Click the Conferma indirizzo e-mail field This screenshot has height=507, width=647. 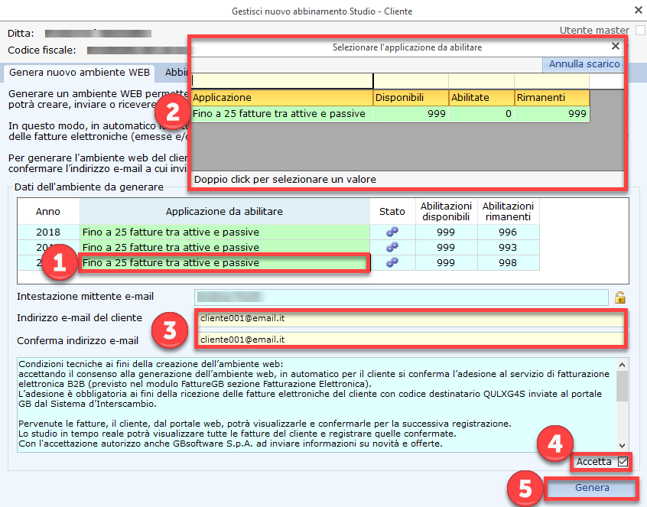[411, 340]
